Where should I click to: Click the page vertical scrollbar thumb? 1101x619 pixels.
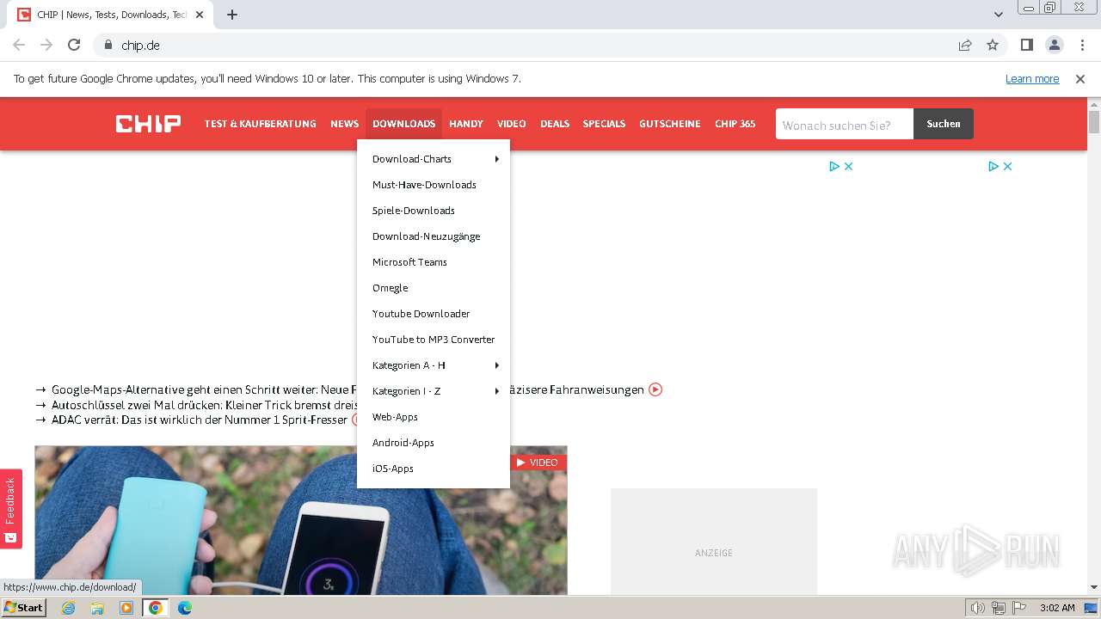1094,122
